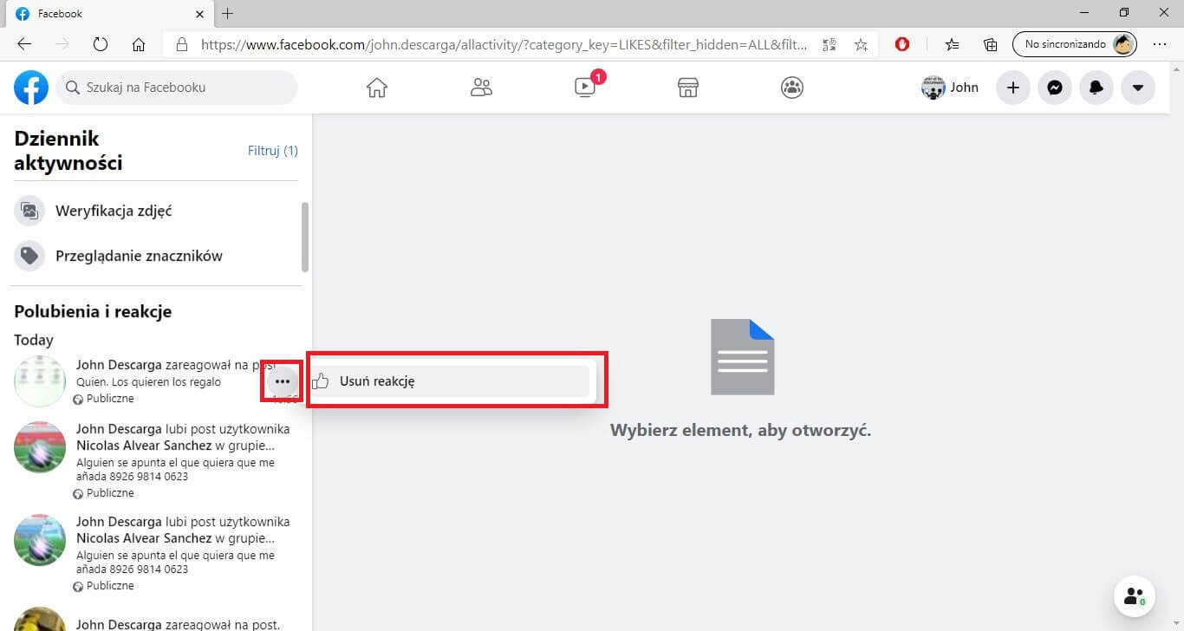This screenshot has width=1184, height=631.
Task: Open John's profile from the top bar
Action: (951, 88)
